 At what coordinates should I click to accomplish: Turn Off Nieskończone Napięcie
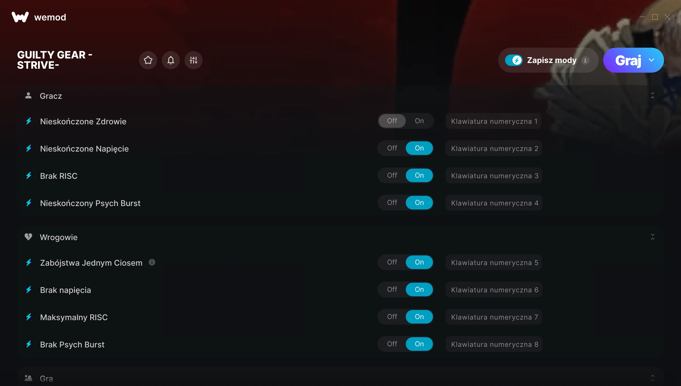pos(392,148)
